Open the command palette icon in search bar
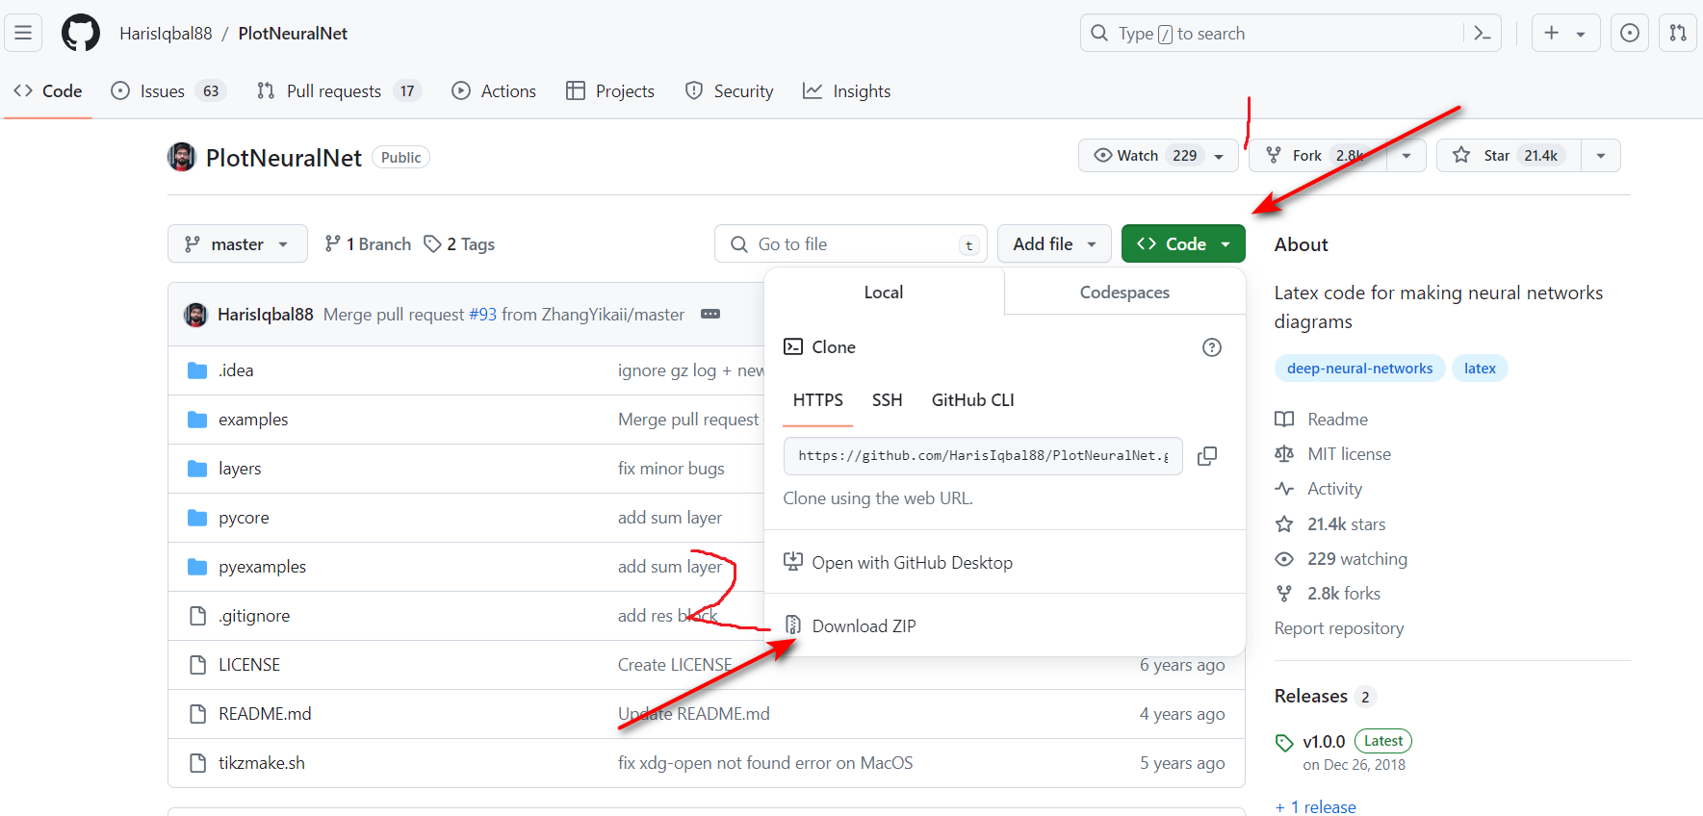The image size is (1703, 816). 1483,34
